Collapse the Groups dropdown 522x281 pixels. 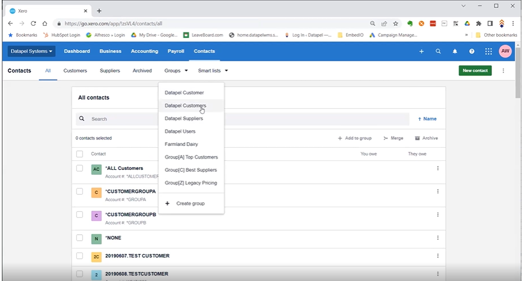coord(176,71)
